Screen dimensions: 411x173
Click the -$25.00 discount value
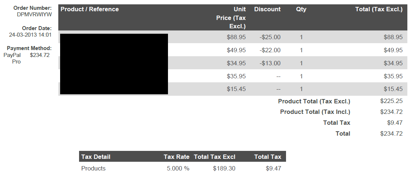(x=270, y=37)
